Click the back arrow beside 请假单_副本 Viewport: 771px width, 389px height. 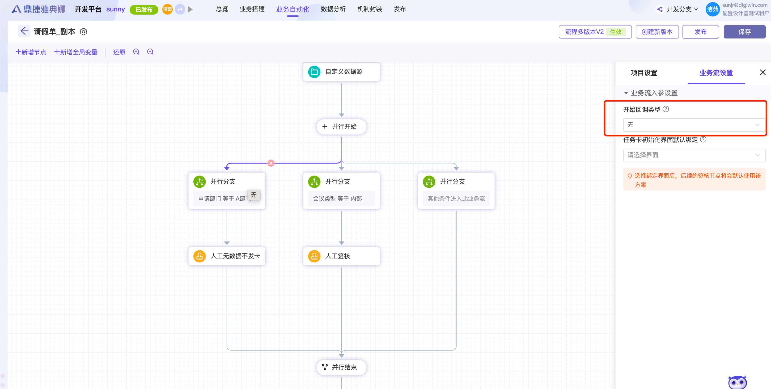(x=24, y=31)
